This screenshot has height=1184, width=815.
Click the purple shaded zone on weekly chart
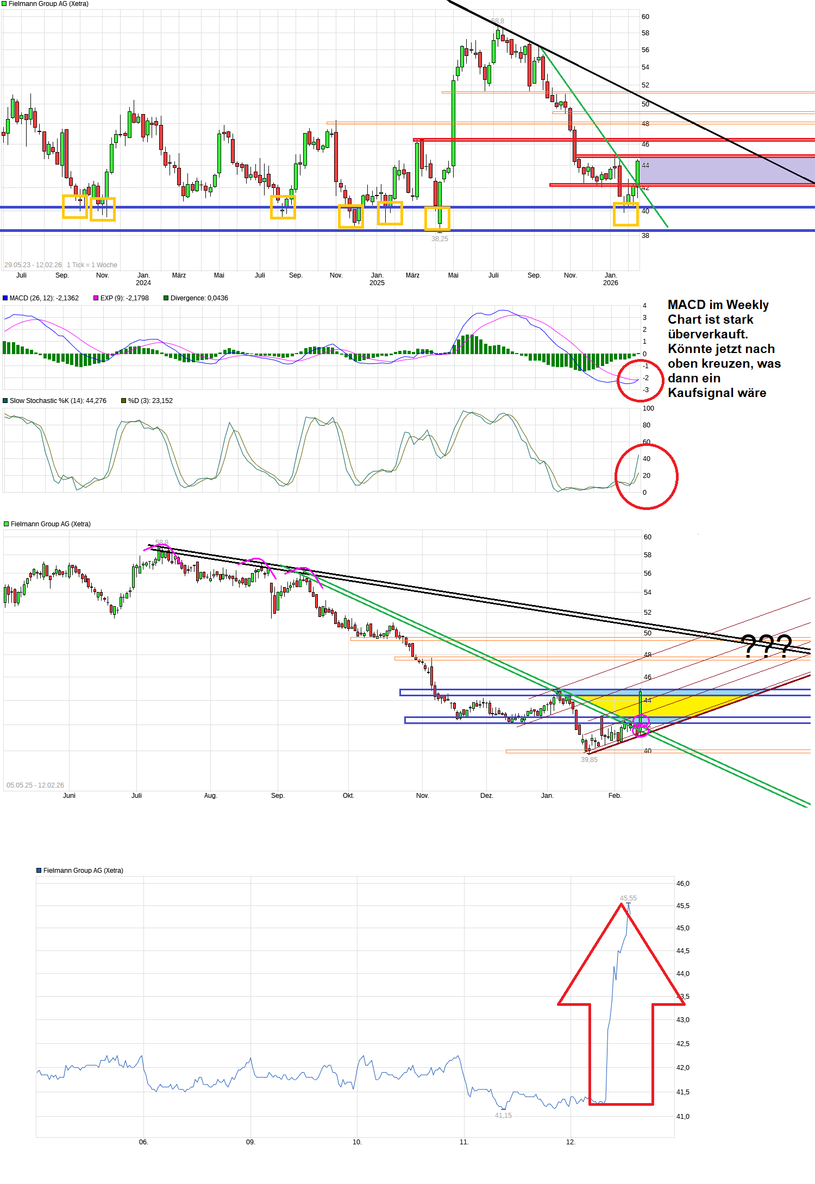(x=723, y=171)
